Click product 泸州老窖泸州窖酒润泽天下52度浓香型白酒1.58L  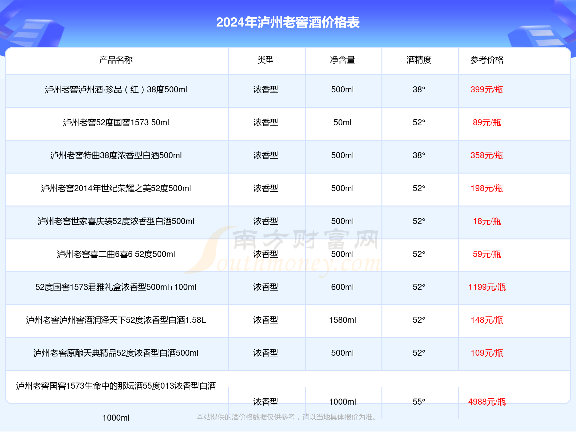coord(116,320)
